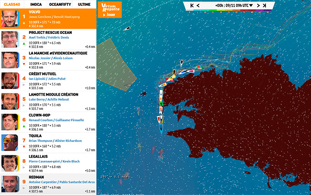Screen dimensions: 311x195
Task: Select the white boat with pink-red deck
Action: [190, 71]
